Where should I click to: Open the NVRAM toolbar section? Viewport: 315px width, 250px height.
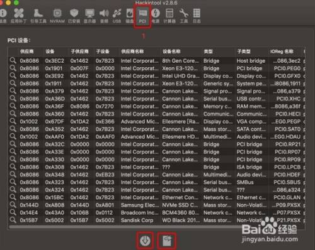[57, 16]
